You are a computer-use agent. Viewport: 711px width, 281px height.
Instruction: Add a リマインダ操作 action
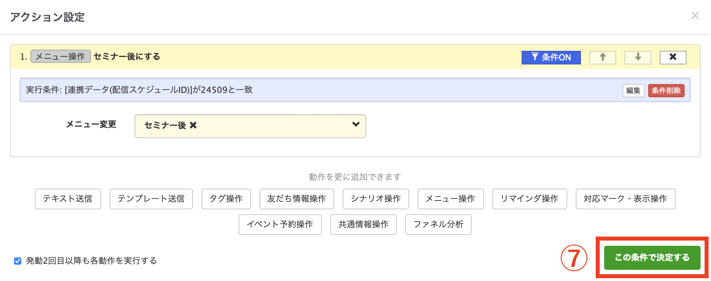529,199
